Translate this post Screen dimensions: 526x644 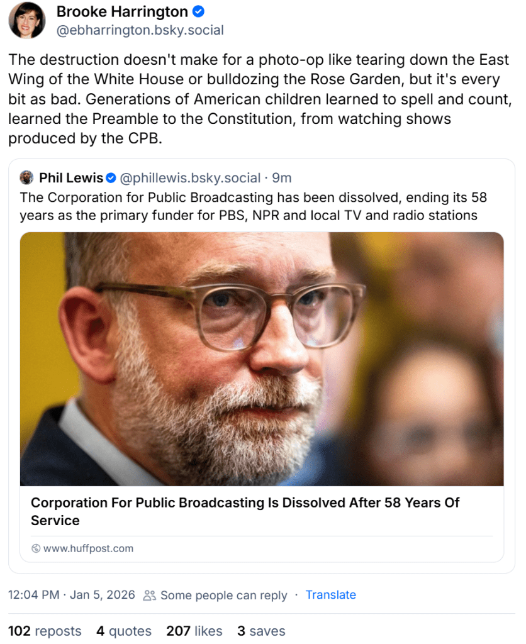click(x=330, y=595)
